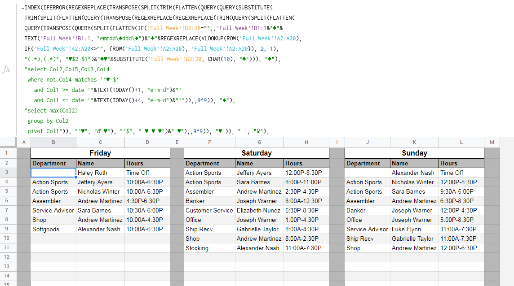Viewport: 514px width, 286px height.
Task: Select Sunday's Ship Recv department cell
Action: 368,238
